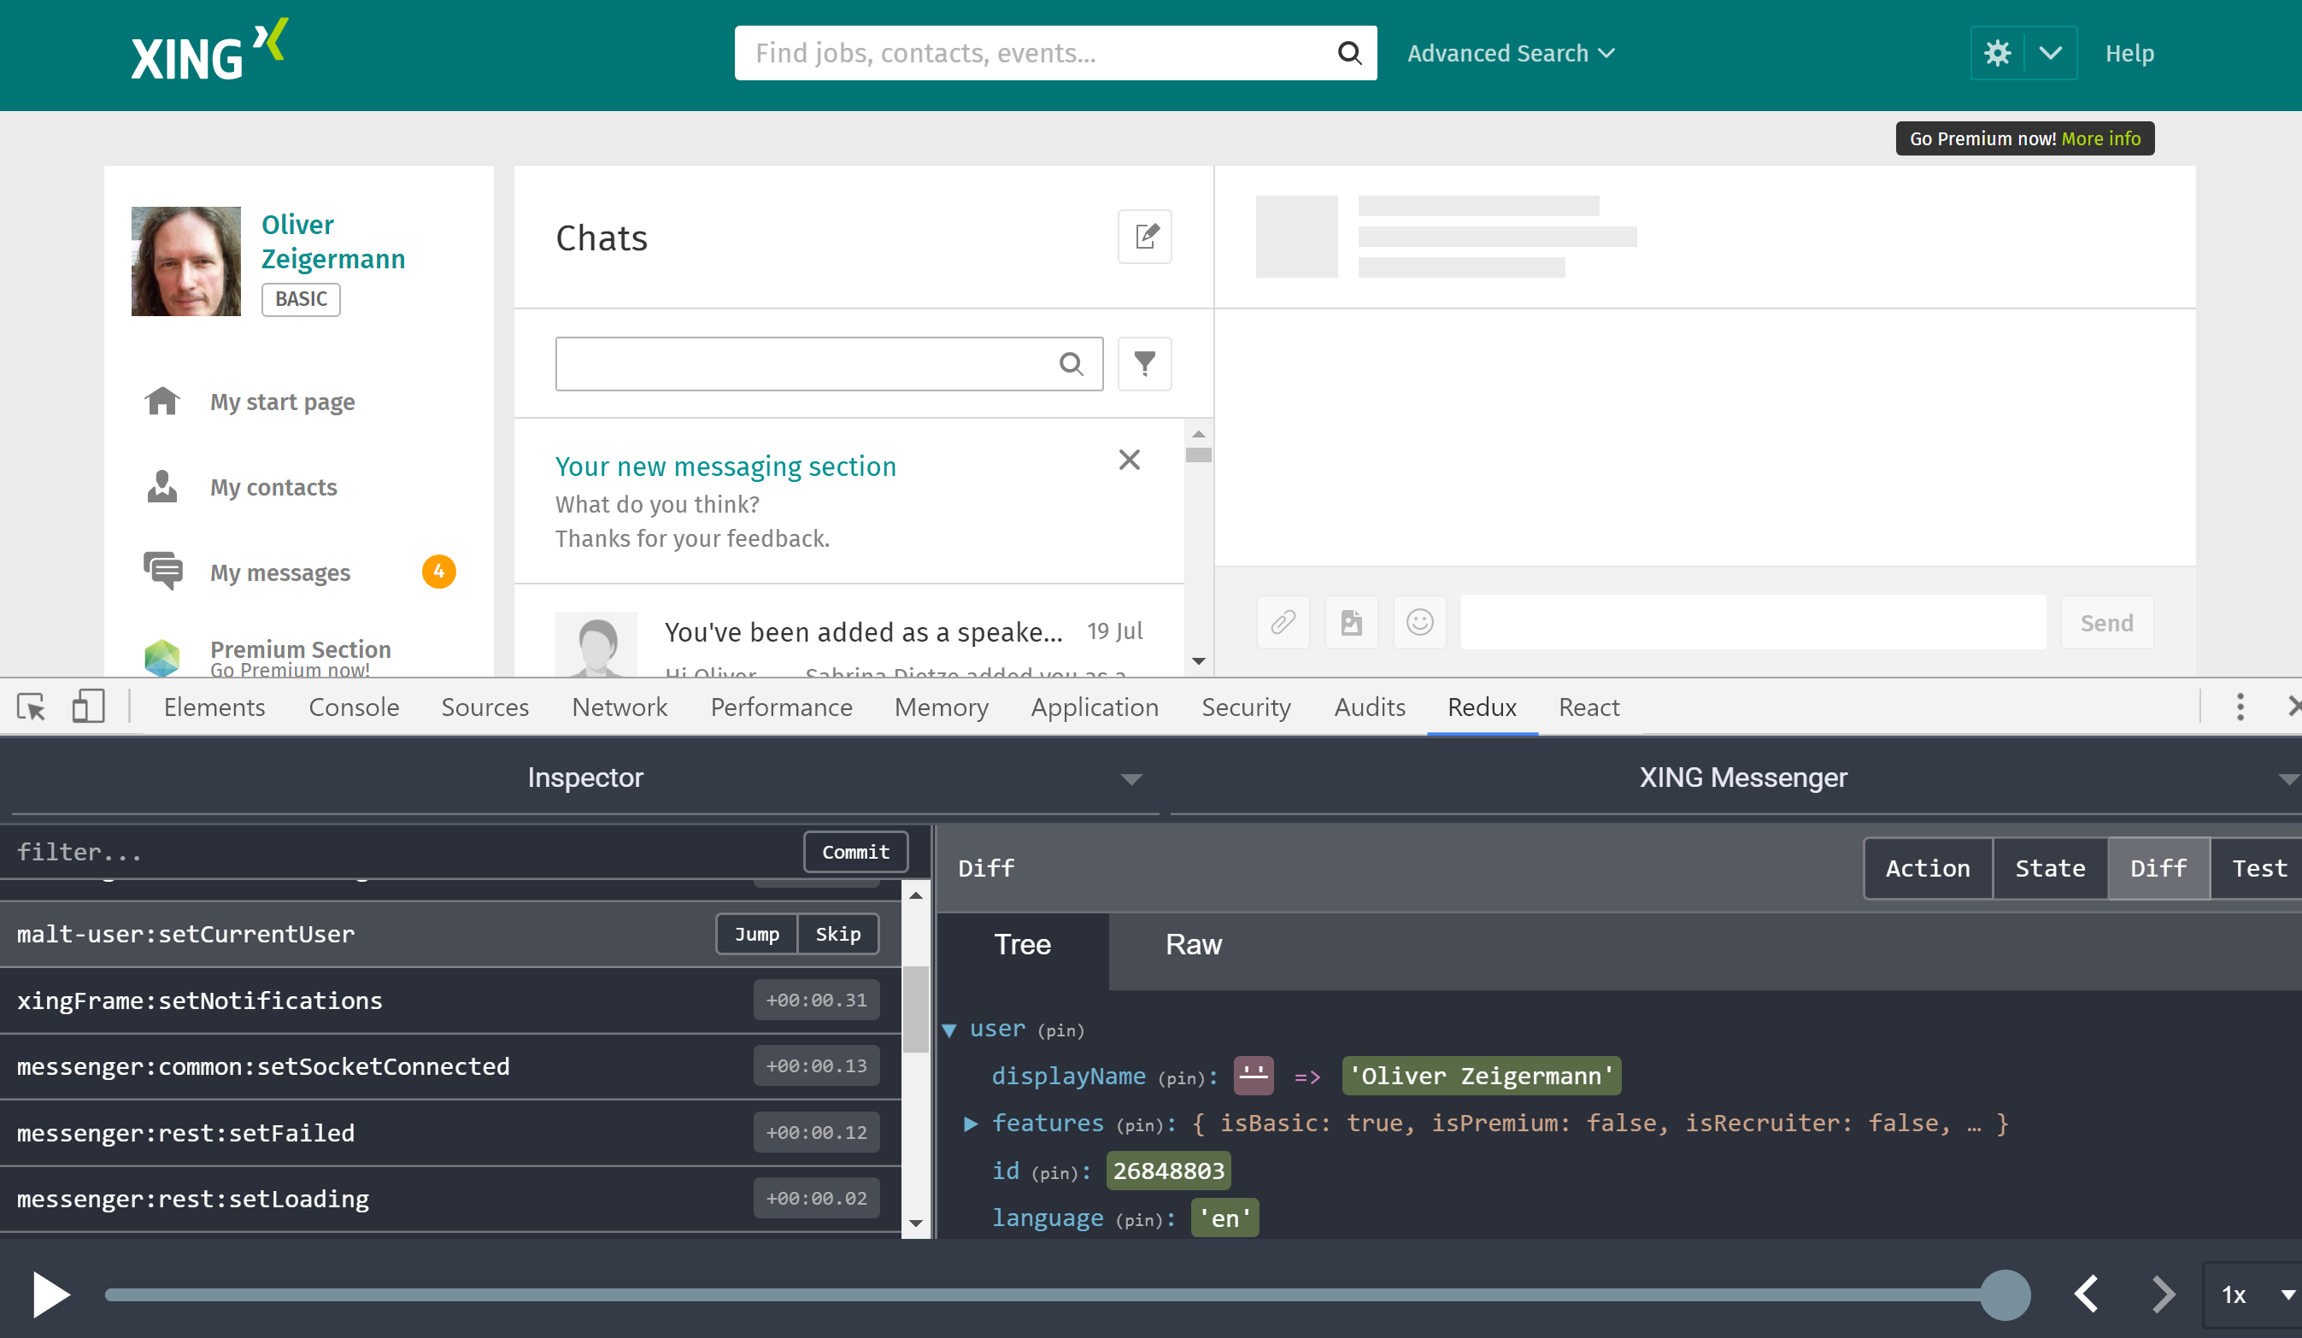This screenshot has height=1338, width=2302.
Task: Click the My messages speech bubble icon
Action: click(162, 571)
